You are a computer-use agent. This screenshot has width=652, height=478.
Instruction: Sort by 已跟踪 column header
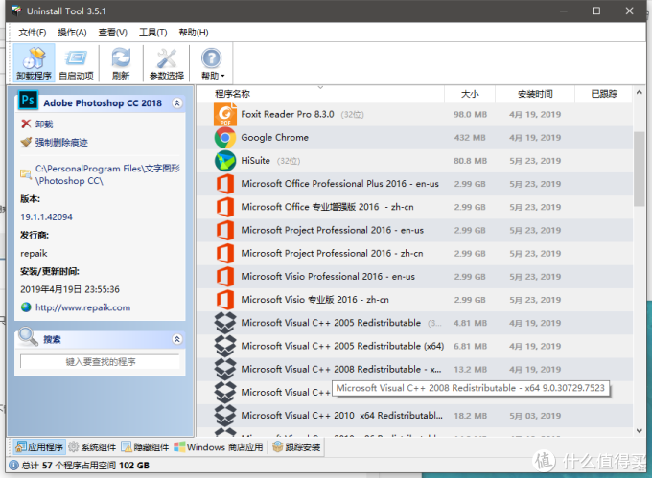604,94
